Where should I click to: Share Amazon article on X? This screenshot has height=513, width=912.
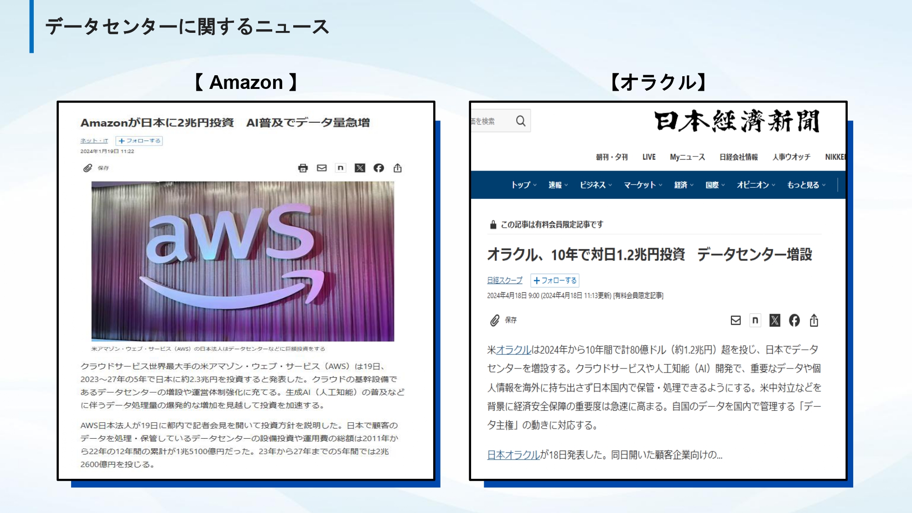click(x=360, y=168)
